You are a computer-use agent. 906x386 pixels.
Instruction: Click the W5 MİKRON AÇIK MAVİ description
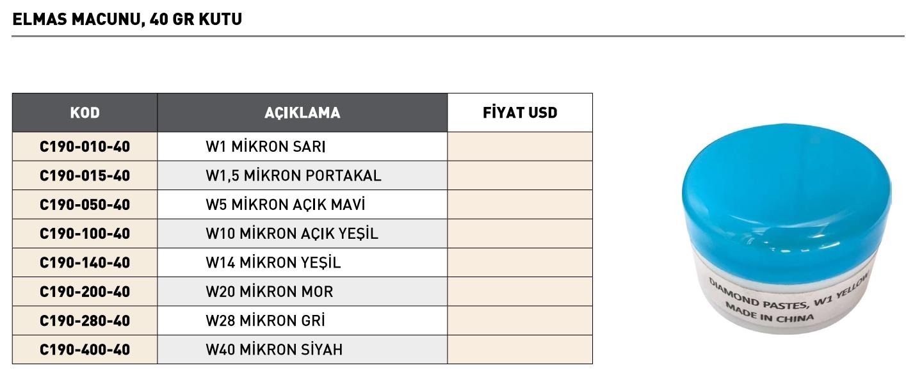285,205
